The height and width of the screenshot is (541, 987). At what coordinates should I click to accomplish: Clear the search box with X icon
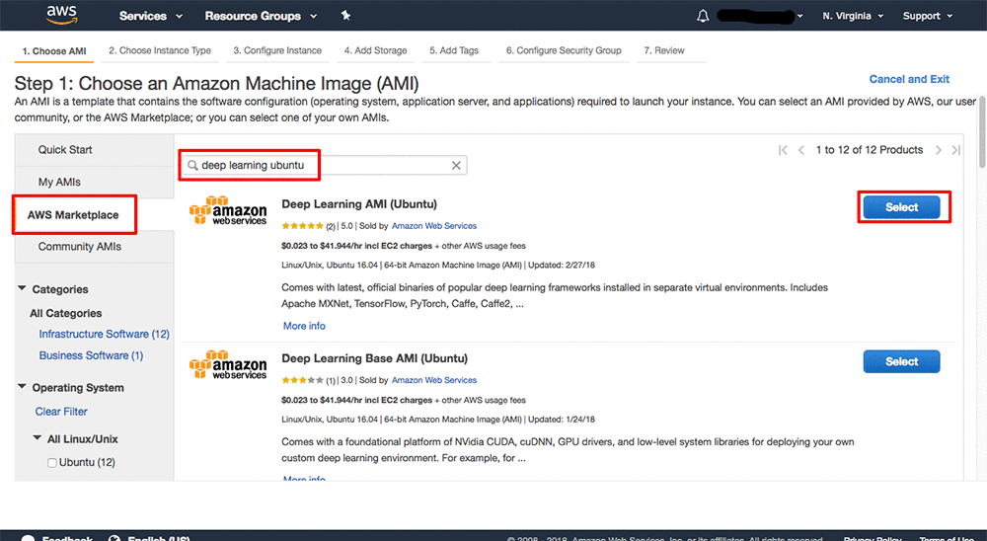tap(456, 165)
